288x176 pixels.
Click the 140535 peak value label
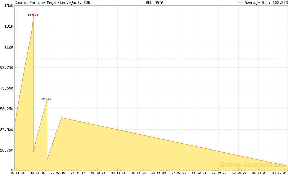point(33,15)
